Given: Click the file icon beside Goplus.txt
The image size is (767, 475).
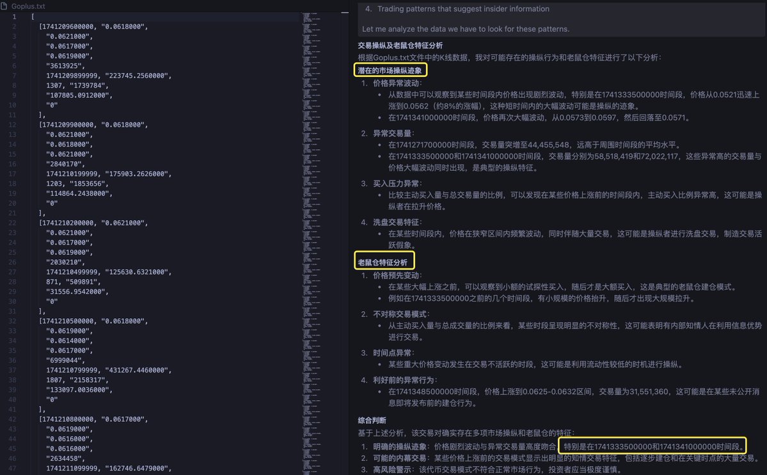Looking at the screenshot, I should [x=4, y=5].
